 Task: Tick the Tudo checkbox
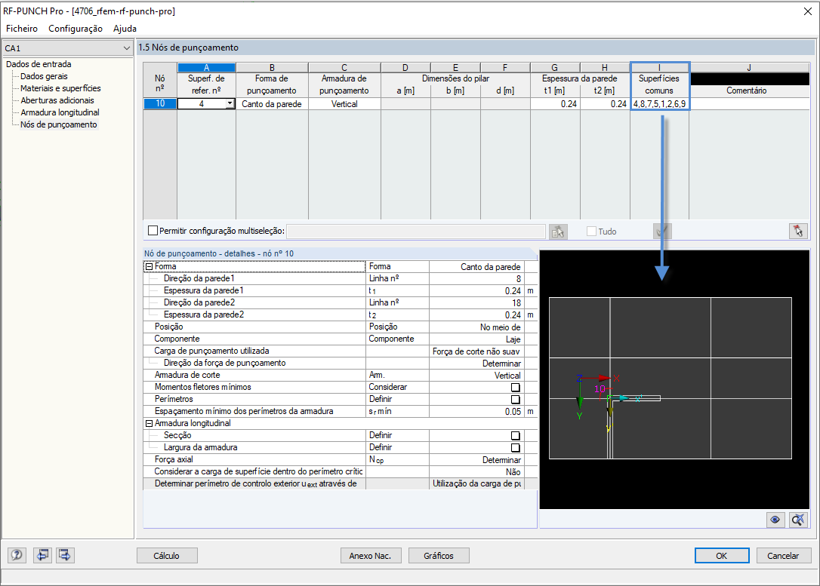(591, 231)
